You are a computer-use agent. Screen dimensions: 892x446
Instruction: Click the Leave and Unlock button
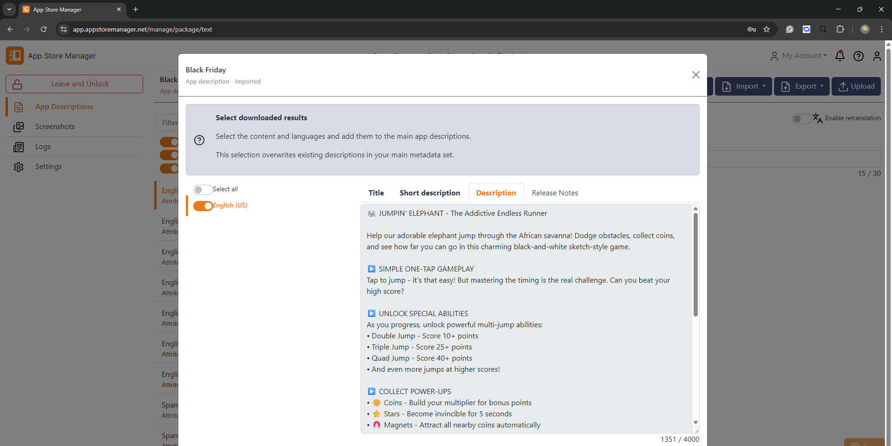74,84
